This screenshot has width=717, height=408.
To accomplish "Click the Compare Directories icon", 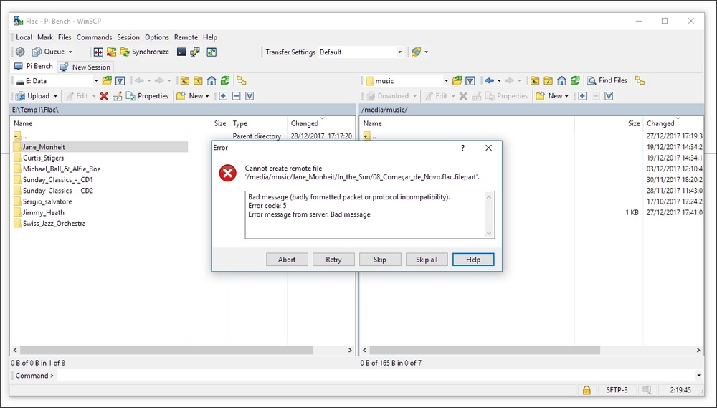I will [98, 52].
